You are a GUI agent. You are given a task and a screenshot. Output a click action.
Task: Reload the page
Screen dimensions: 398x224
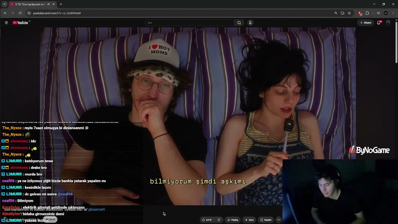[20, 13]
